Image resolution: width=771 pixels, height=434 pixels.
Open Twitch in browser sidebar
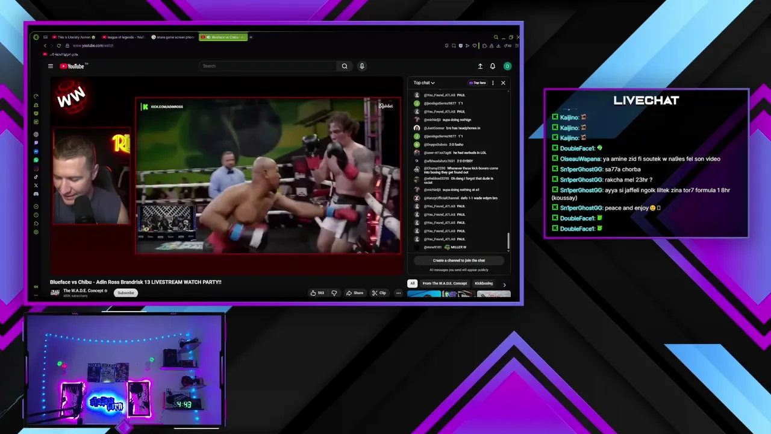36,143
